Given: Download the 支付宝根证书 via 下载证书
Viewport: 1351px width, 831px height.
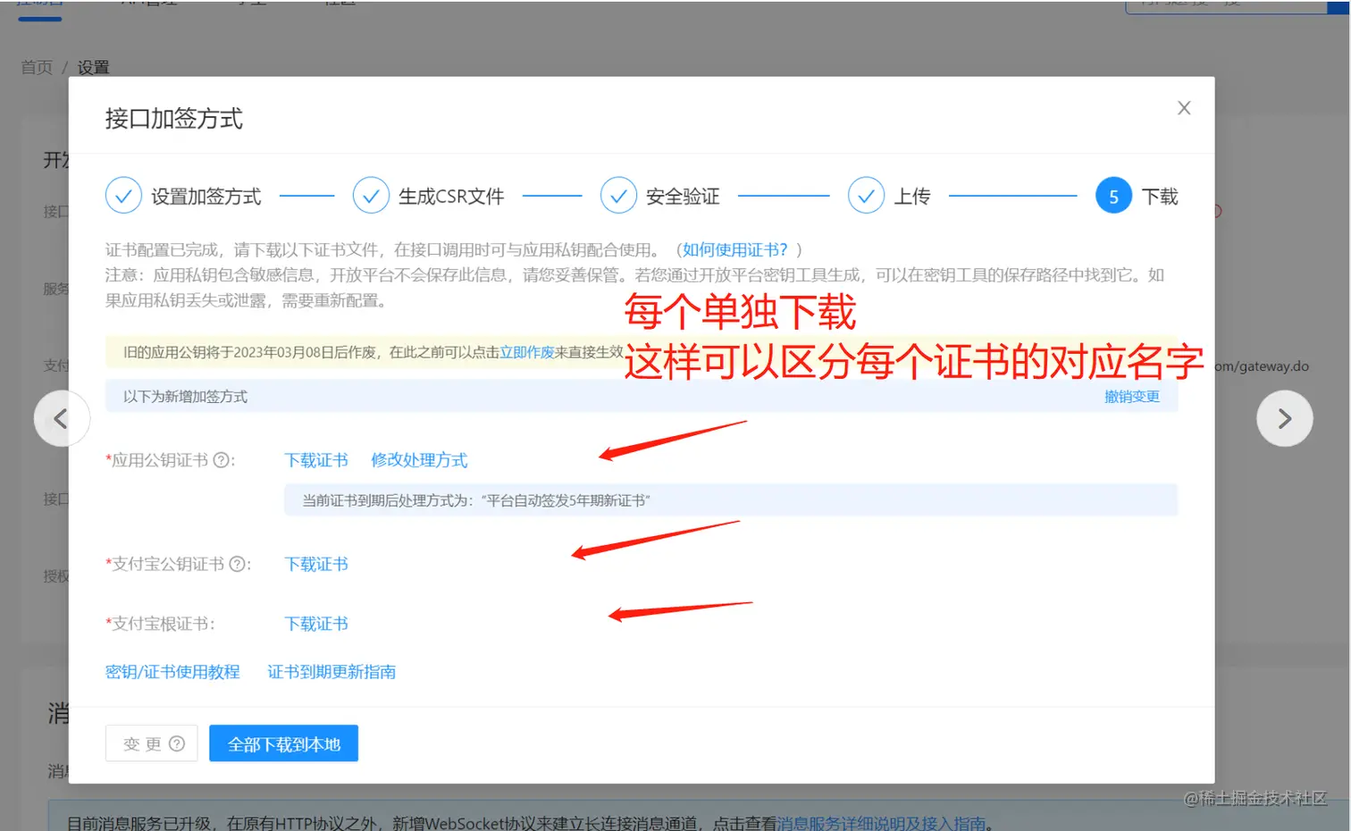Looking at the screenshot, I should pos(316,624).
